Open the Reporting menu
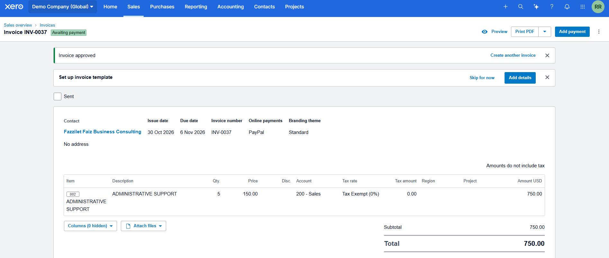This screenshot has height=258, width=609. (196, 7)
